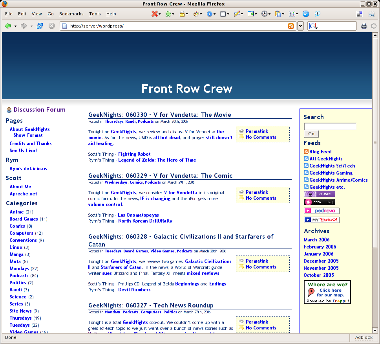Open the View menu
This screenshot has width=380, height=344.
point(37,14)
